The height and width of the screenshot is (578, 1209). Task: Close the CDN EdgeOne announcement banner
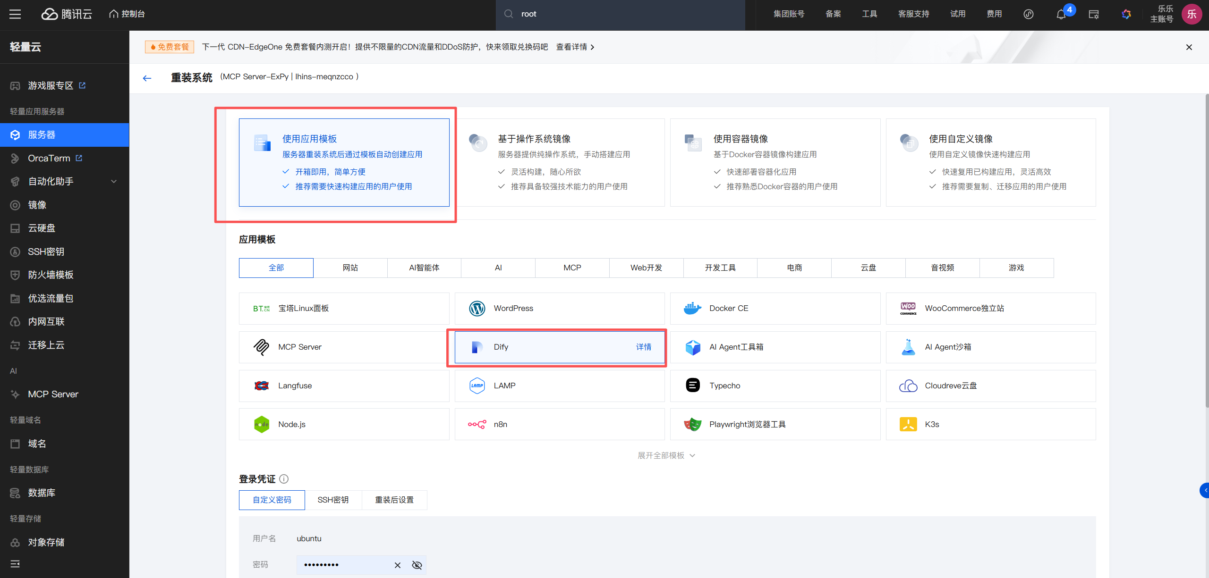click(1189, 47)
